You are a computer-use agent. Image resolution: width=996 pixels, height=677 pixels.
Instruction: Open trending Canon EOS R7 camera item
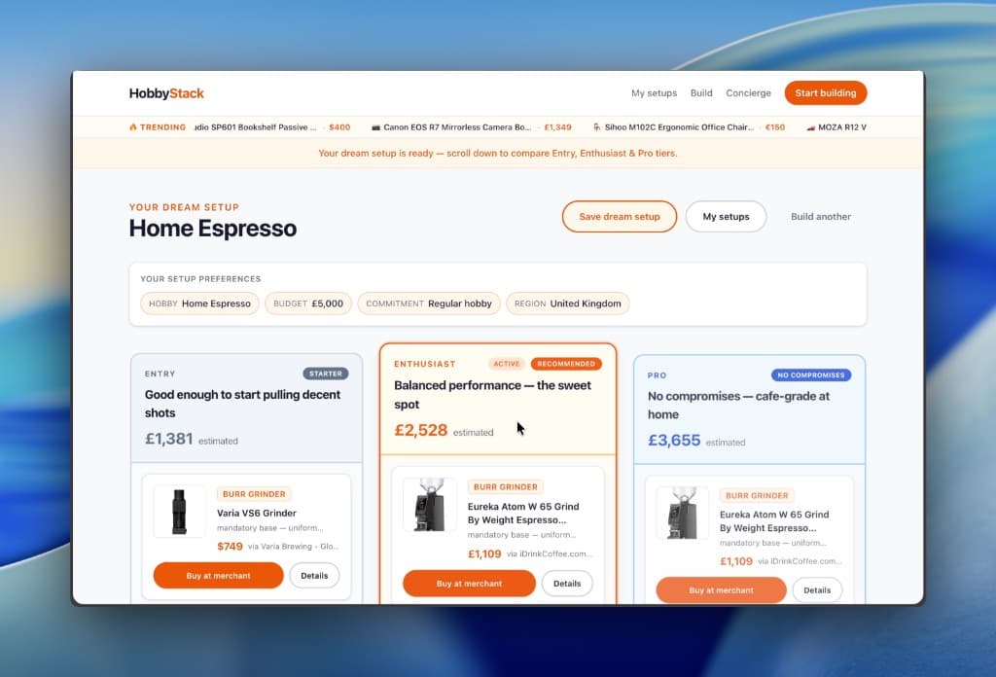coord(472,127)
